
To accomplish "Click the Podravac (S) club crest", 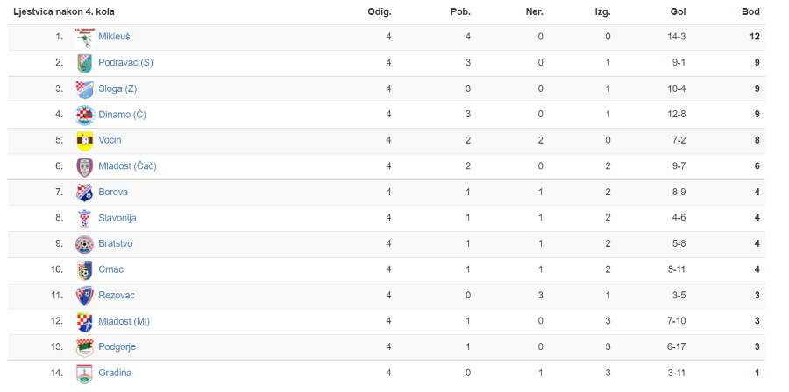I will click(84, 63).
